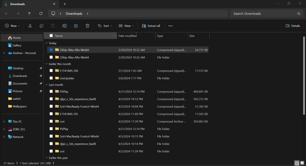Click the Delete trash can icon

[x=88, y=26]
